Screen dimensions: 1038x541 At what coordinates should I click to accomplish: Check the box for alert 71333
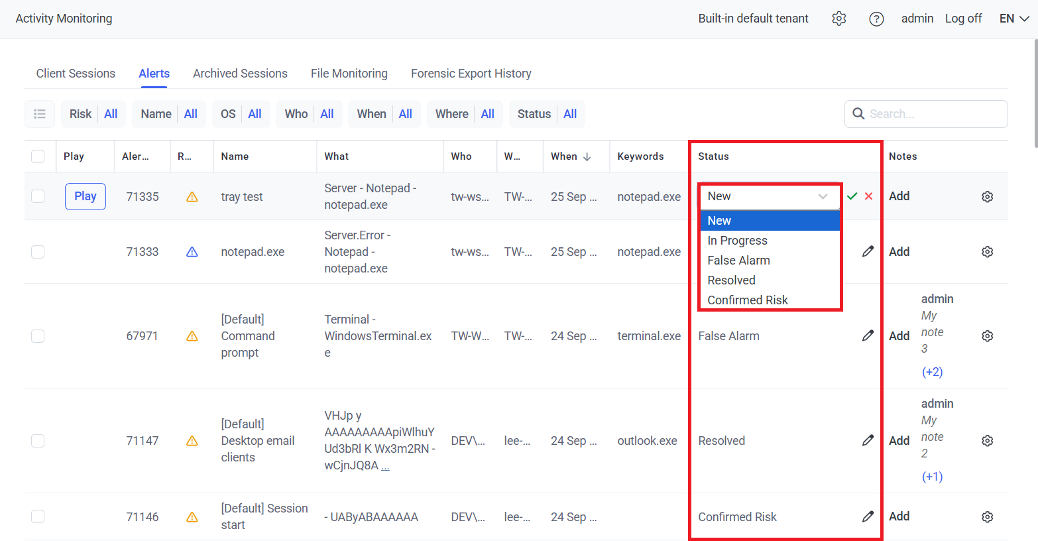pos(38,252)
